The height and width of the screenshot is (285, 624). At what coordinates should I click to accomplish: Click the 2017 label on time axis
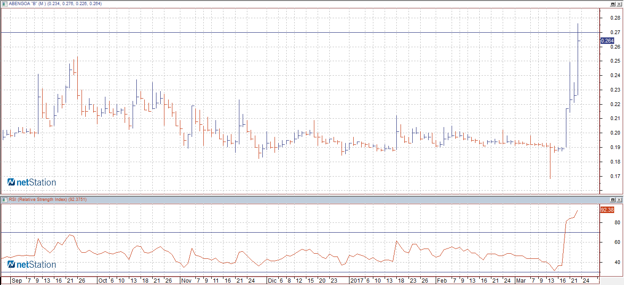click(357, 281)
